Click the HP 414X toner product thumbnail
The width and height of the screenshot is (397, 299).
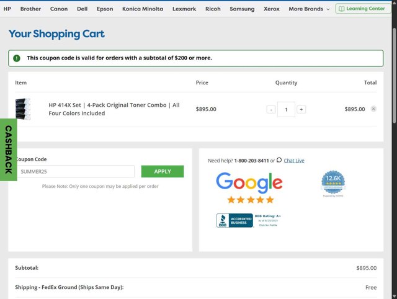coord(23,109)
